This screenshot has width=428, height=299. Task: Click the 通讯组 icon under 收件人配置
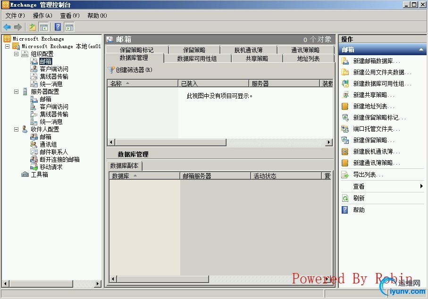pos(34,144)
